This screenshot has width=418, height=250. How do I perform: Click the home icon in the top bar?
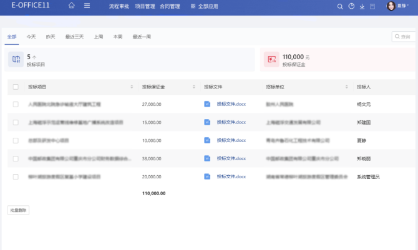pyautogui.click(x=72, y=6)
